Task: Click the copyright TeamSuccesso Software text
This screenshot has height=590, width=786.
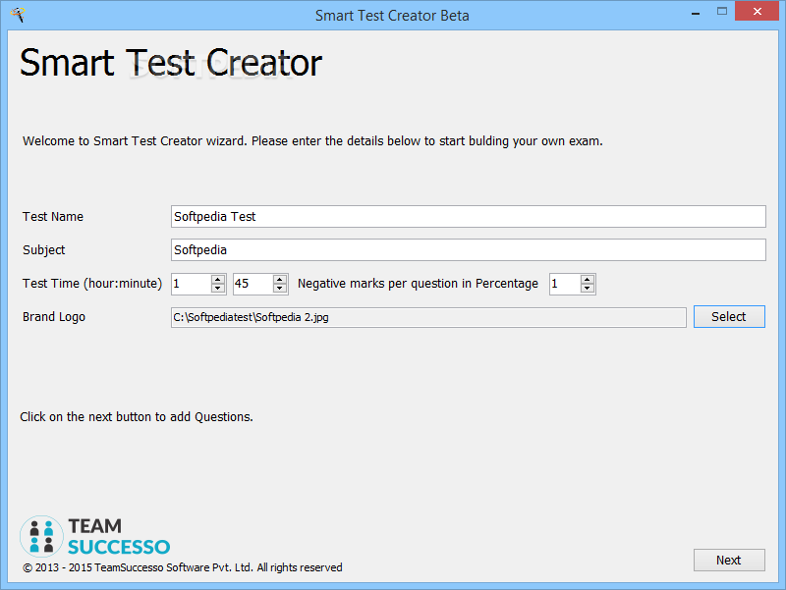Action: point(183,567)
